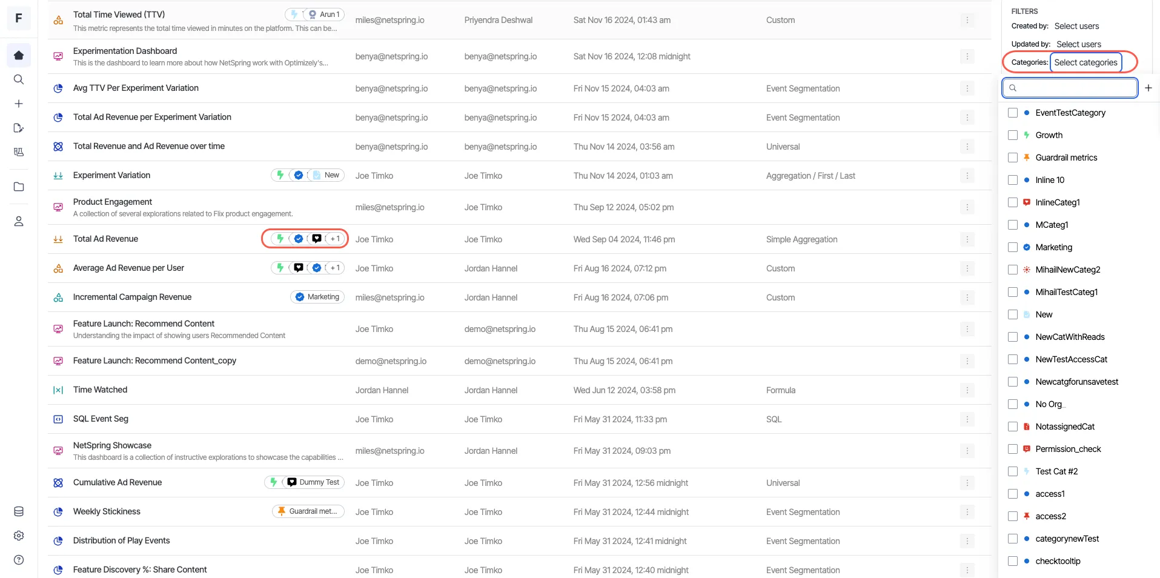The image size is (1160, 578).
Task: Click the Guardrail met... tag on Weekly Stickiness
Action: pos(308,511)
